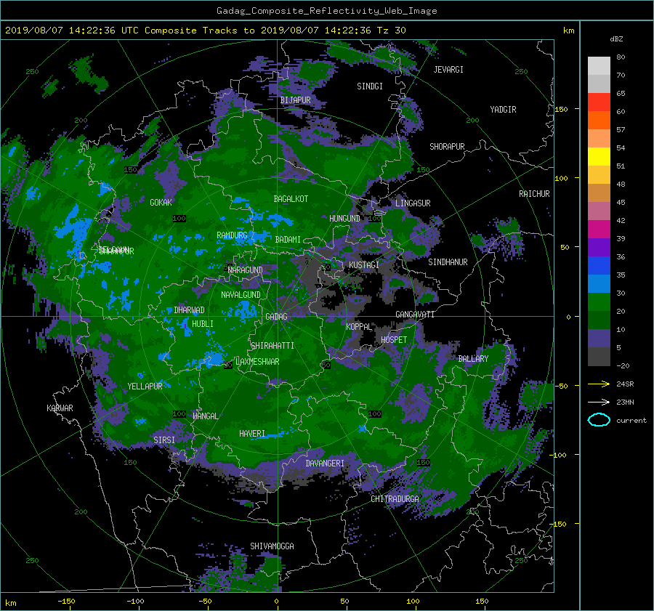Click the SINDGI city label
654x611 pixels.
(370, 86)
